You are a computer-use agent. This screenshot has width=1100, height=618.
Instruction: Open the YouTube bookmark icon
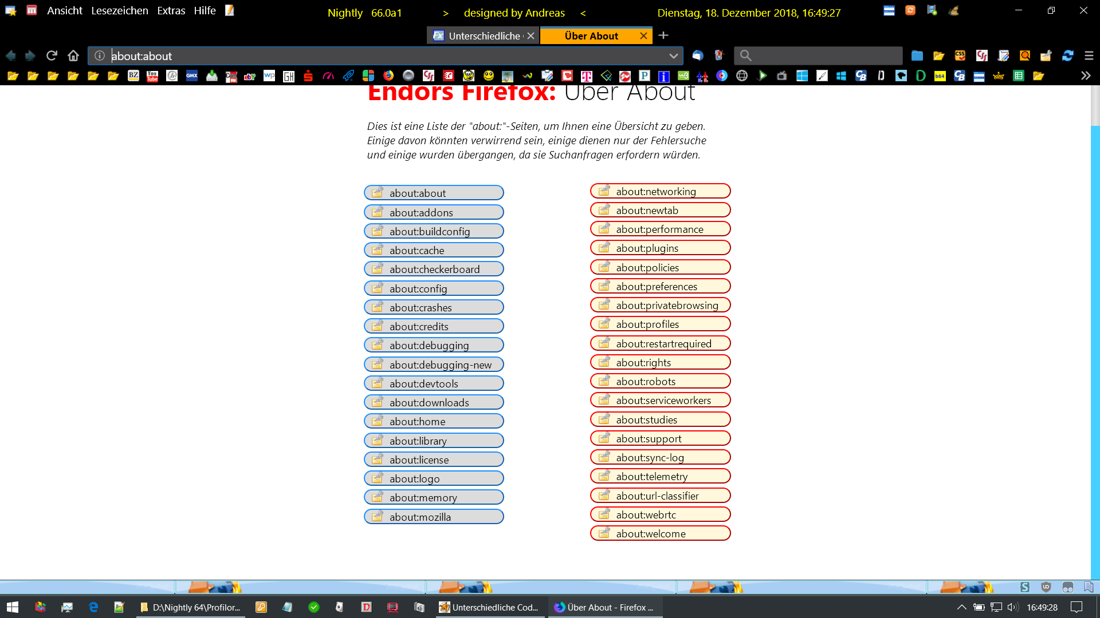pyautogui.click(x=152, y=76)
